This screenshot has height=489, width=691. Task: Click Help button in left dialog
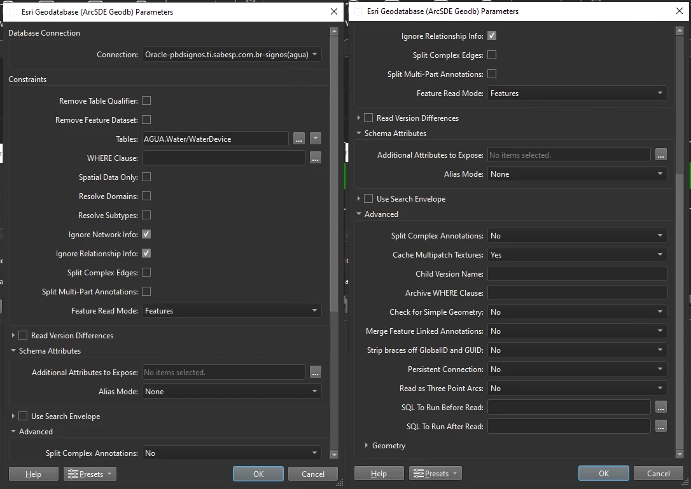[x=34, y=474]
